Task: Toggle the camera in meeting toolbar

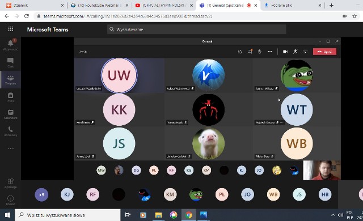Action: (x=285, y=52)
